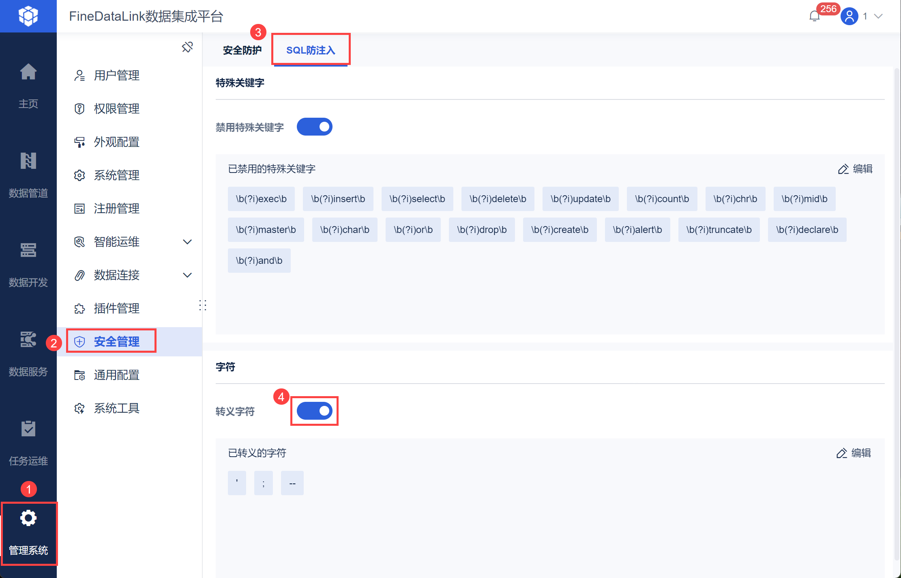This screenshot has height=578, width=901.
Task: Open the 任务运维 task operations icon
Action: 28,429
